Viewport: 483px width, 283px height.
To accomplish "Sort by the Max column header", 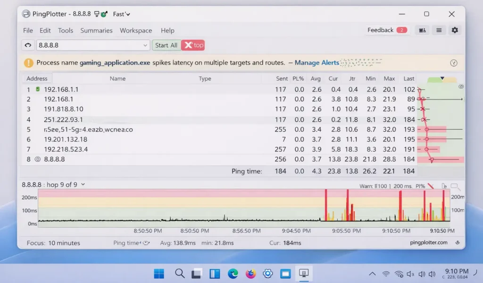I will (389, 78).
